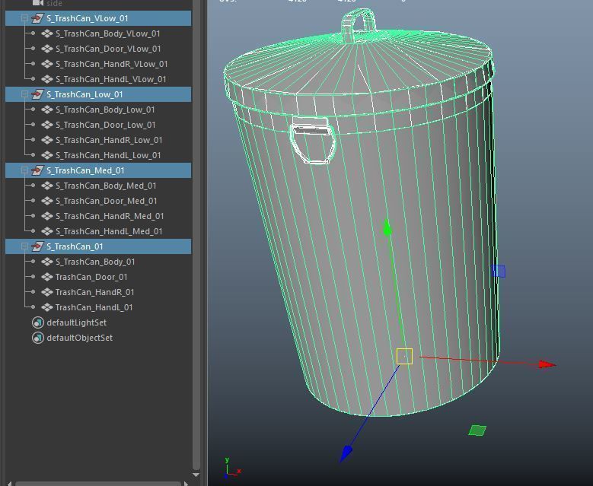
Task: Click the defaultLightSet set icon
Action: 37,322
